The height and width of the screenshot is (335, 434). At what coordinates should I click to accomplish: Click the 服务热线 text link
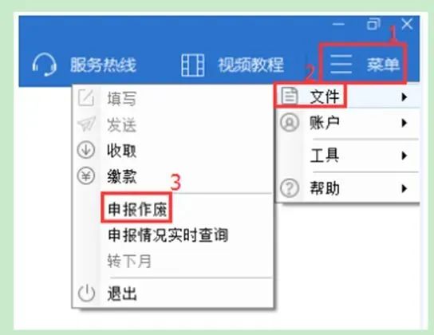(103, 65)
